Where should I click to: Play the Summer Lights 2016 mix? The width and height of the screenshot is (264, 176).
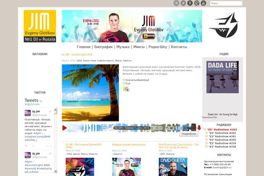[x=65, y=128]
